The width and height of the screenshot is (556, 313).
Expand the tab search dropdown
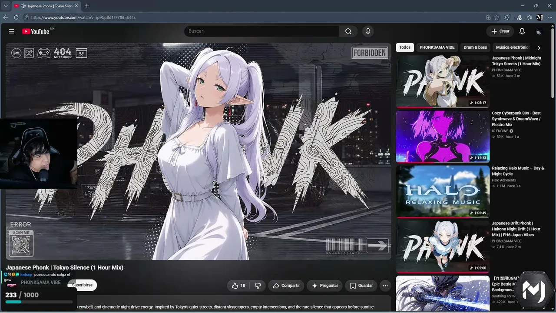tap(6, 6)
